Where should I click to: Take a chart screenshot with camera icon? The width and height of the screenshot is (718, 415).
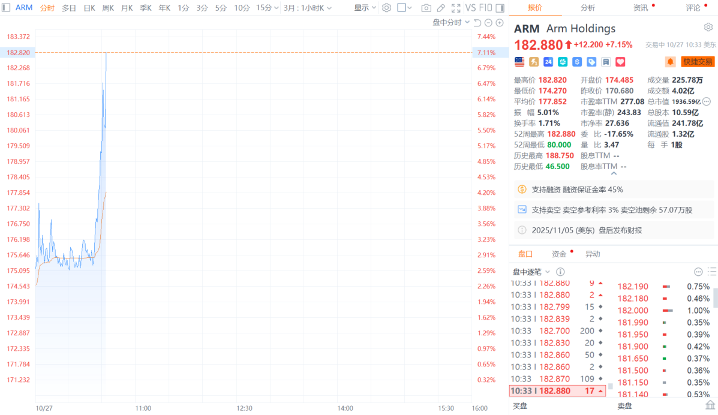click(x=426, y=8)
